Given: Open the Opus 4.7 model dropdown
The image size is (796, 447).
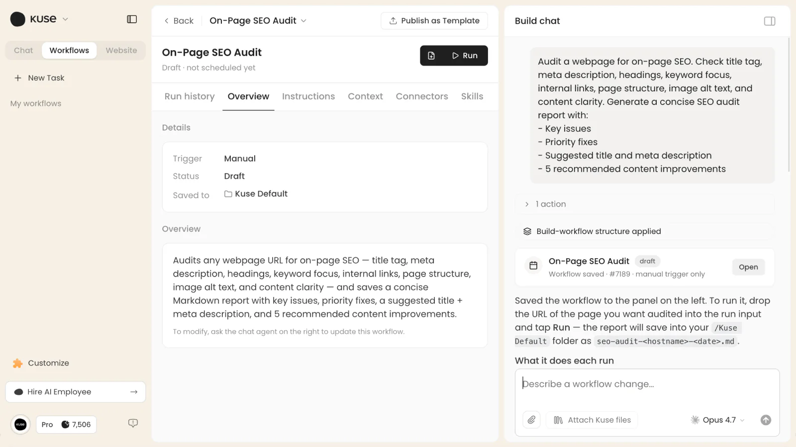Looking at the screenshot, I should [x=718, y=420].
